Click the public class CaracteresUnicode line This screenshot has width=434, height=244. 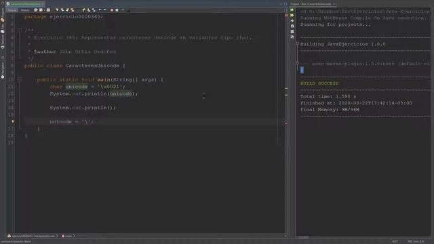pyautogui.click(x=75, y=66)
